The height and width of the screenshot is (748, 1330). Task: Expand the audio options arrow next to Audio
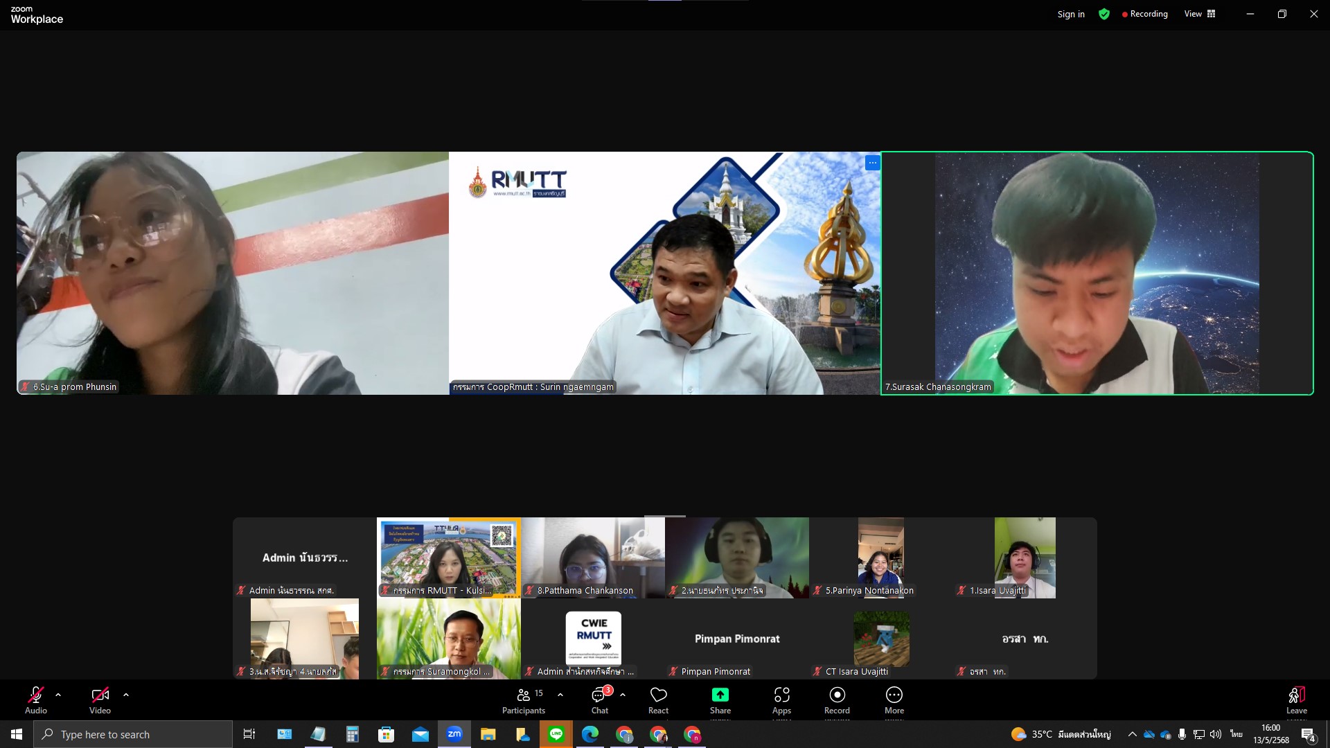58,694
